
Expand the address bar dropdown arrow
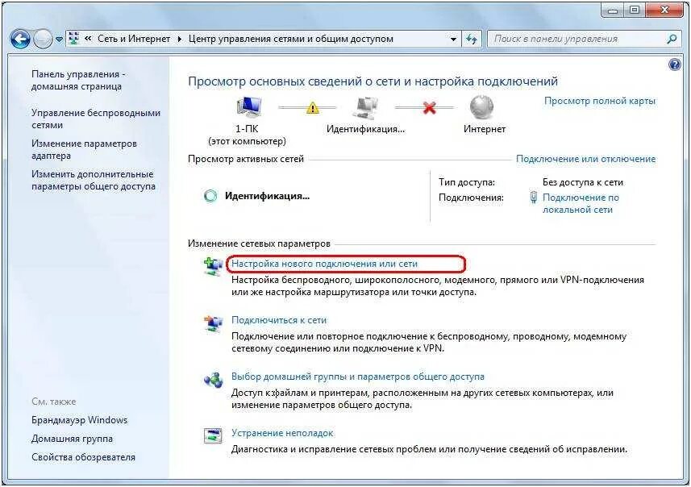[453, 40]
